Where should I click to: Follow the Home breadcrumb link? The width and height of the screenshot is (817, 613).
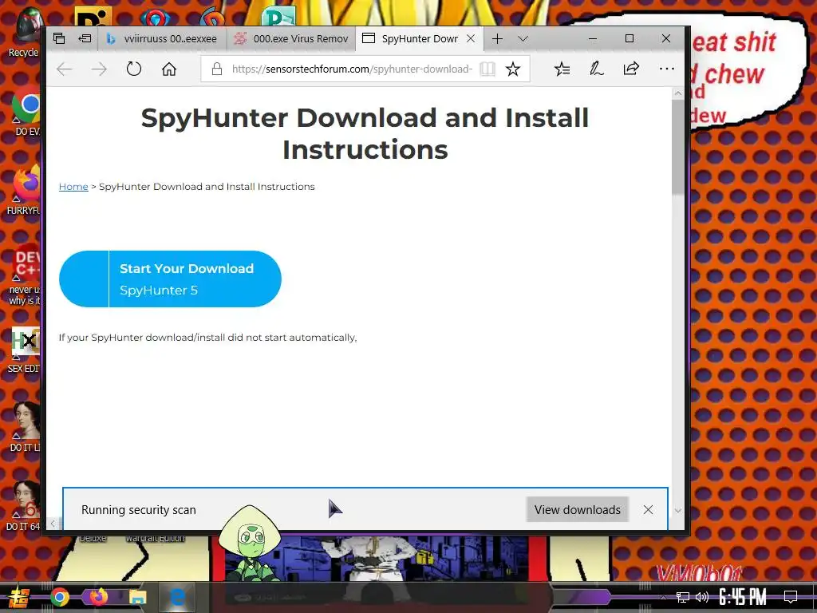click(x=73, y=187)
